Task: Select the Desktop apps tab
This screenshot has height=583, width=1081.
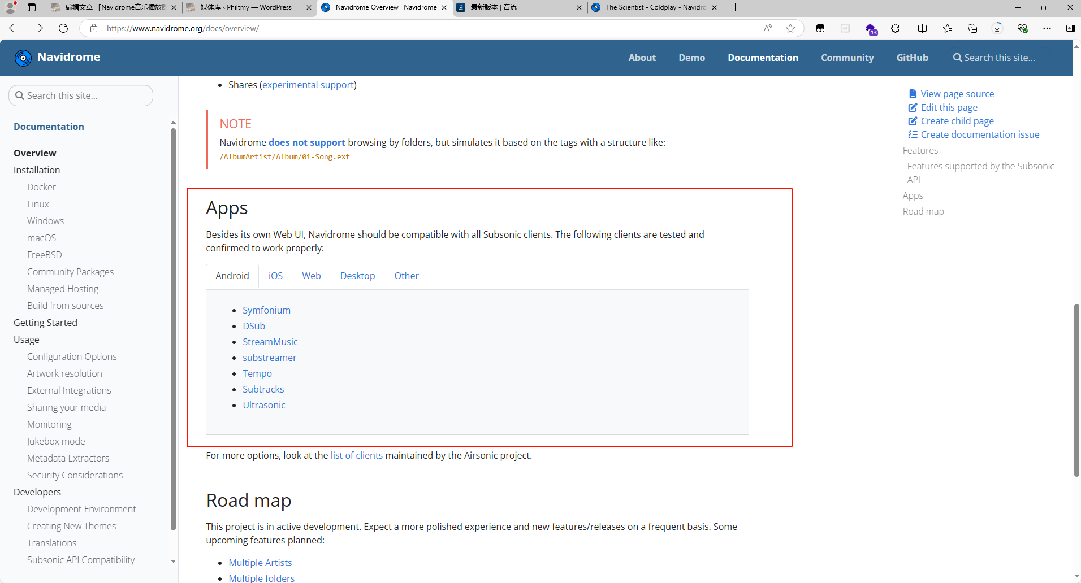Action: [357, 276]
